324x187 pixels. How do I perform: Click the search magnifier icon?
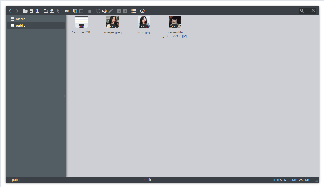[302, 11]
